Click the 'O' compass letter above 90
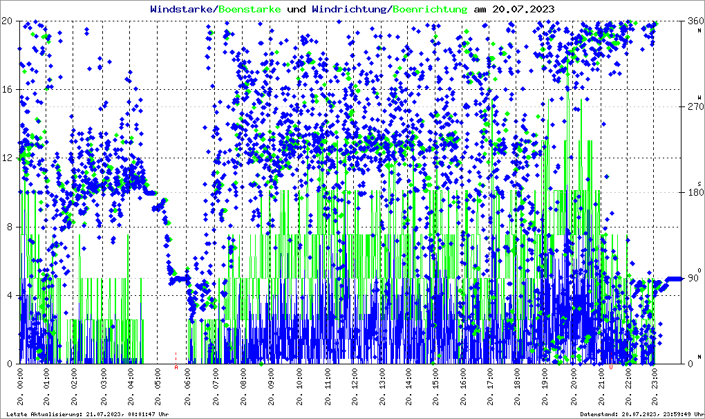Screen dimensions: 705x419 pyautogui.click(x=699, y=270)
